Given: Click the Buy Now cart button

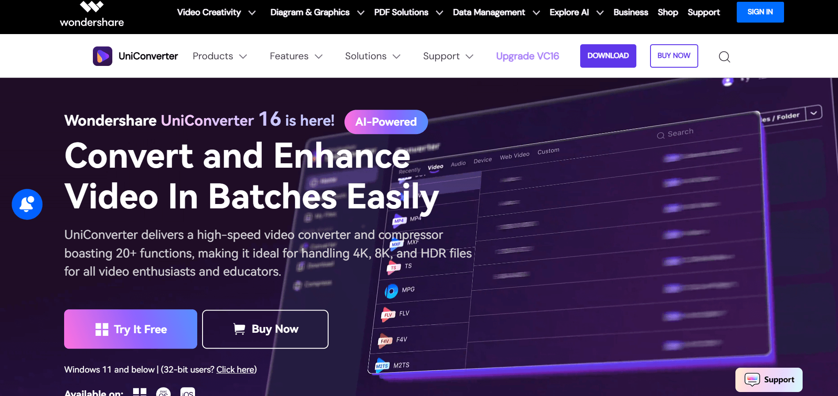Looking at the screenshot, I should pos(265,329).
